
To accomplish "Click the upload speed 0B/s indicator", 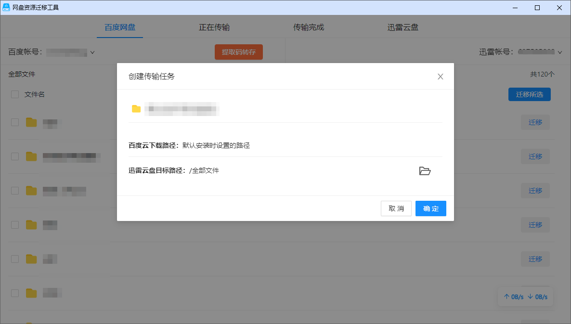I will tap(514, 297).
